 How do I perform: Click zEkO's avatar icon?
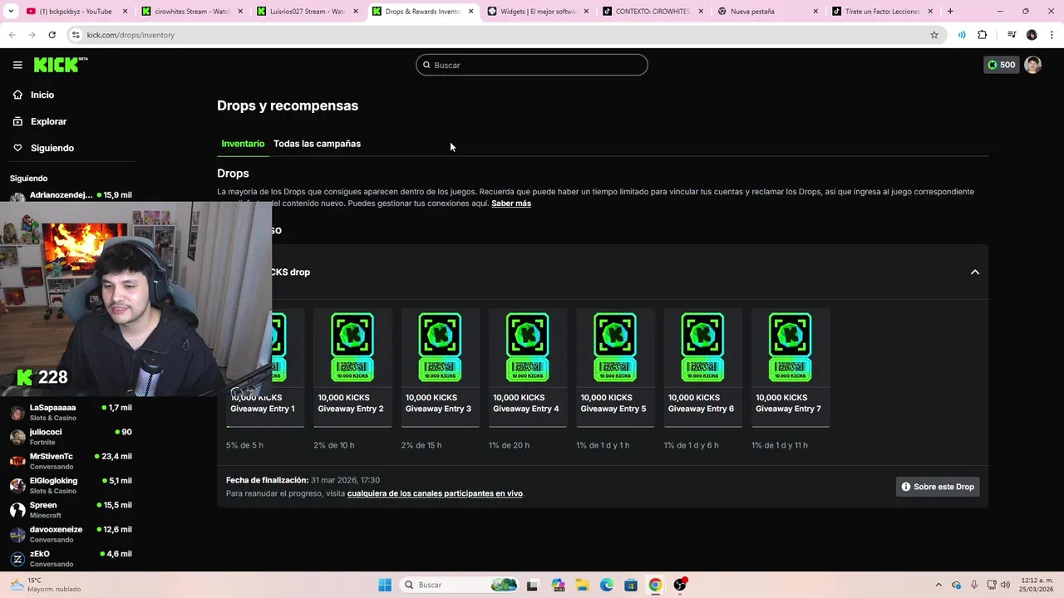(17, 559)
